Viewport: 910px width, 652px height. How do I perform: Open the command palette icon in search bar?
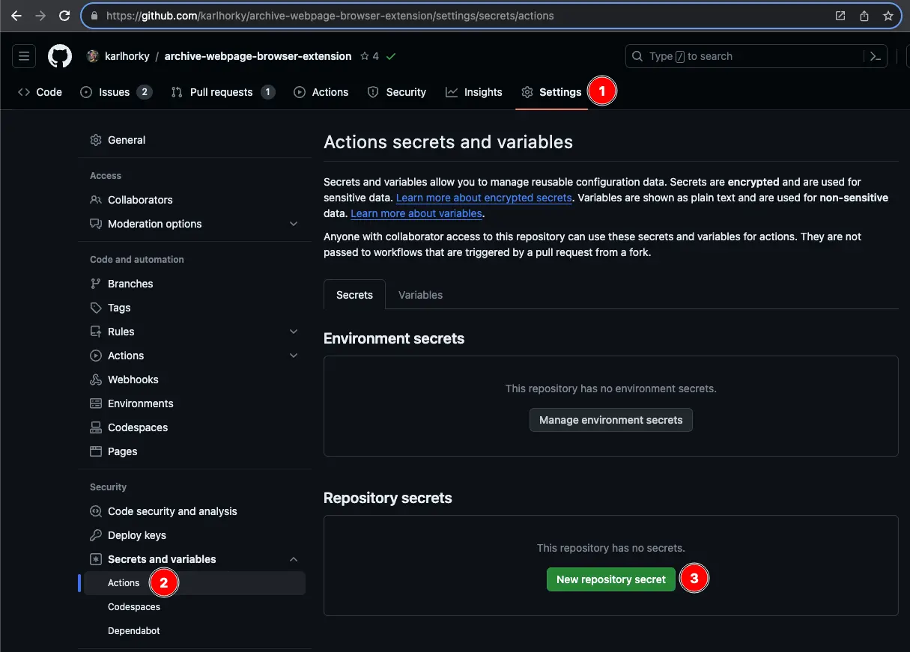[875, 56]
